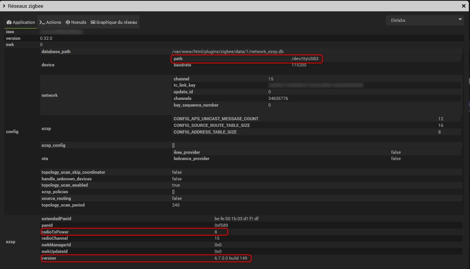Click the channels value 34635776

pos(278,98)
